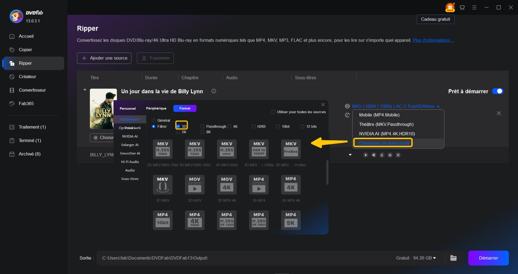Image resolution: width=518 pixels, height=274 pixels.
Task: Check the 10bit filter checkbox
Action: click(278, 126)
